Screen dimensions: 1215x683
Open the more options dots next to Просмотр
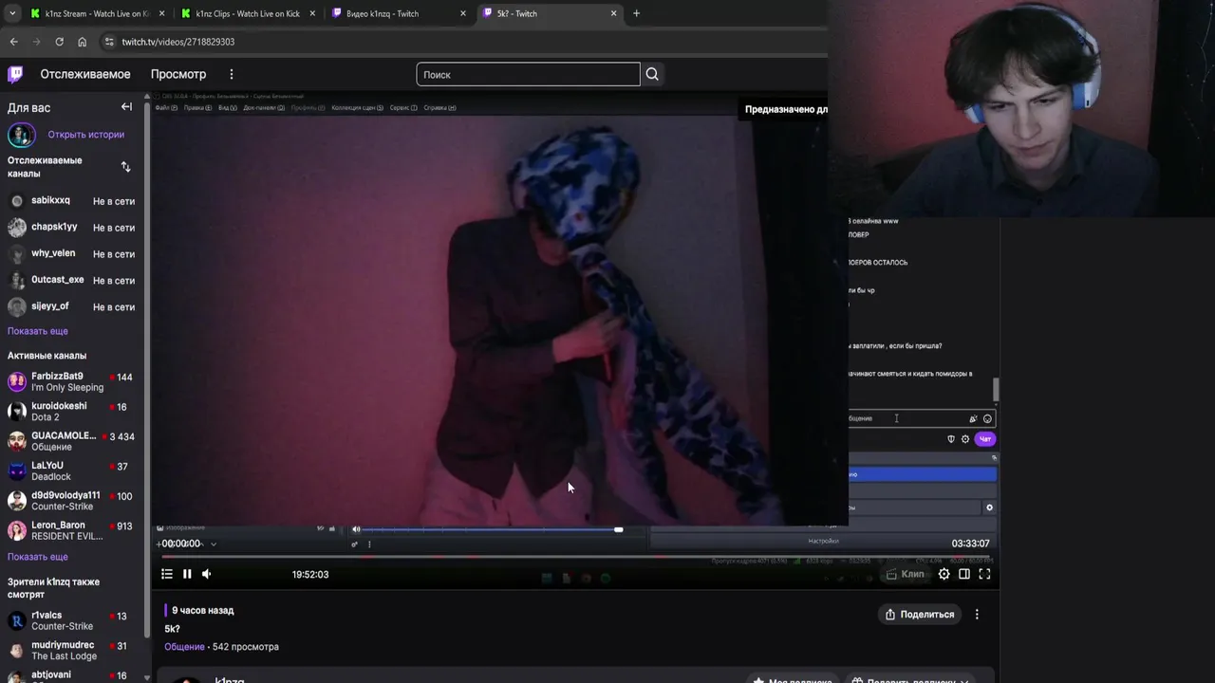point(231,74)
